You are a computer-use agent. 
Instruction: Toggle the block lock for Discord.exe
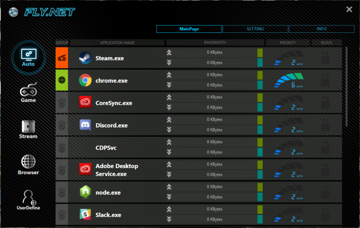tap(326, 125)
